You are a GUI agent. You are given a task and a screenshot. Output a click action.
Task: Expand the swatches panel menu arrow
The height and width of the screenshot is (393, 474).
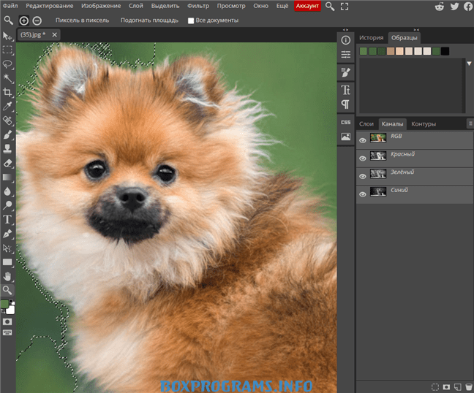point(469,64)
